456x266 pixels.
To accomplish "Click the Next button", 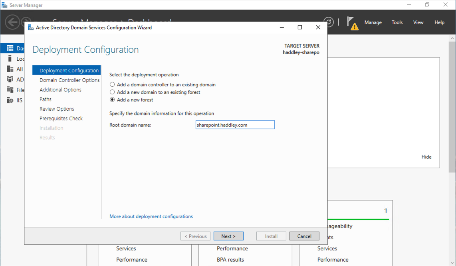I will 228,236.
